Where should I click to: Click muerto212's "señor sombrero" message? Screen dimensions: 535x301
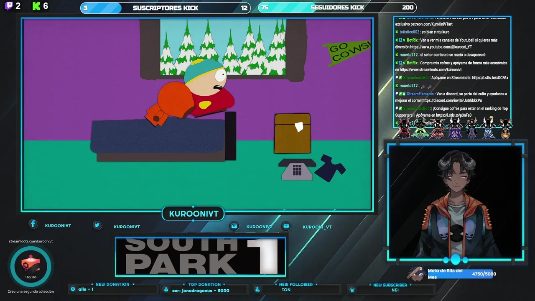coord(453,55)
